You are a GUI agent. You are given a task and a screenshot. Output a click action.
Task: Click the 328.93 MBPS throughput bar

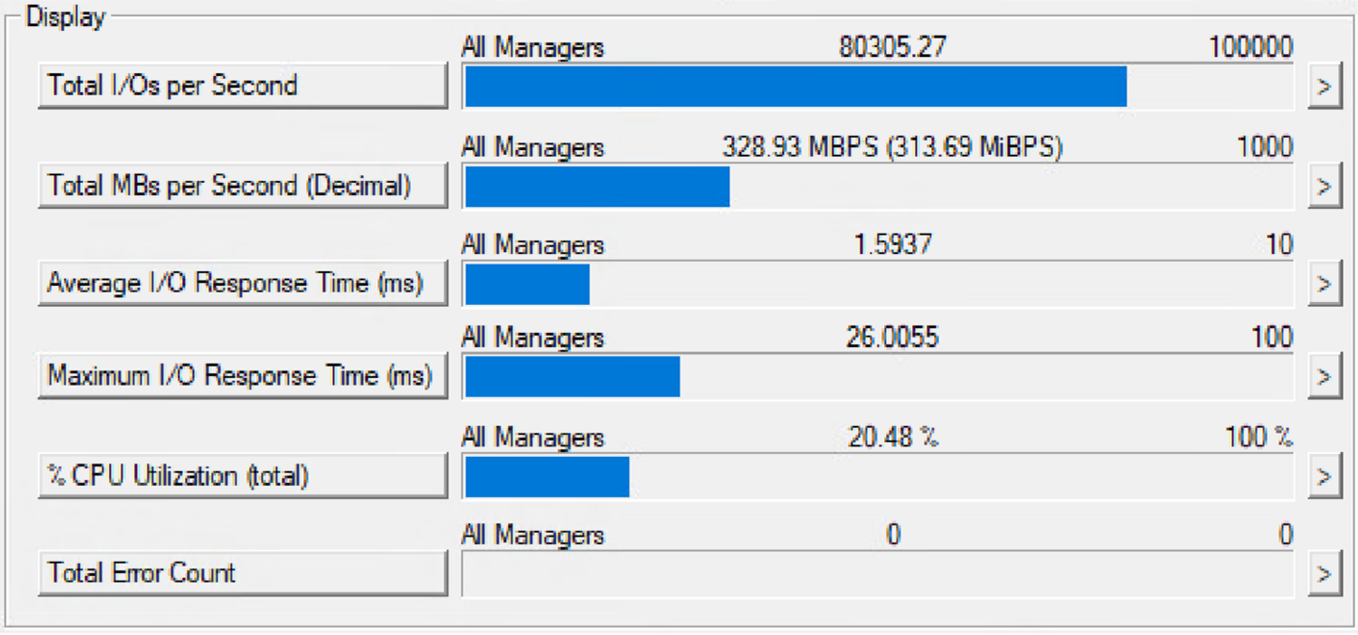[x=878, y=186]
